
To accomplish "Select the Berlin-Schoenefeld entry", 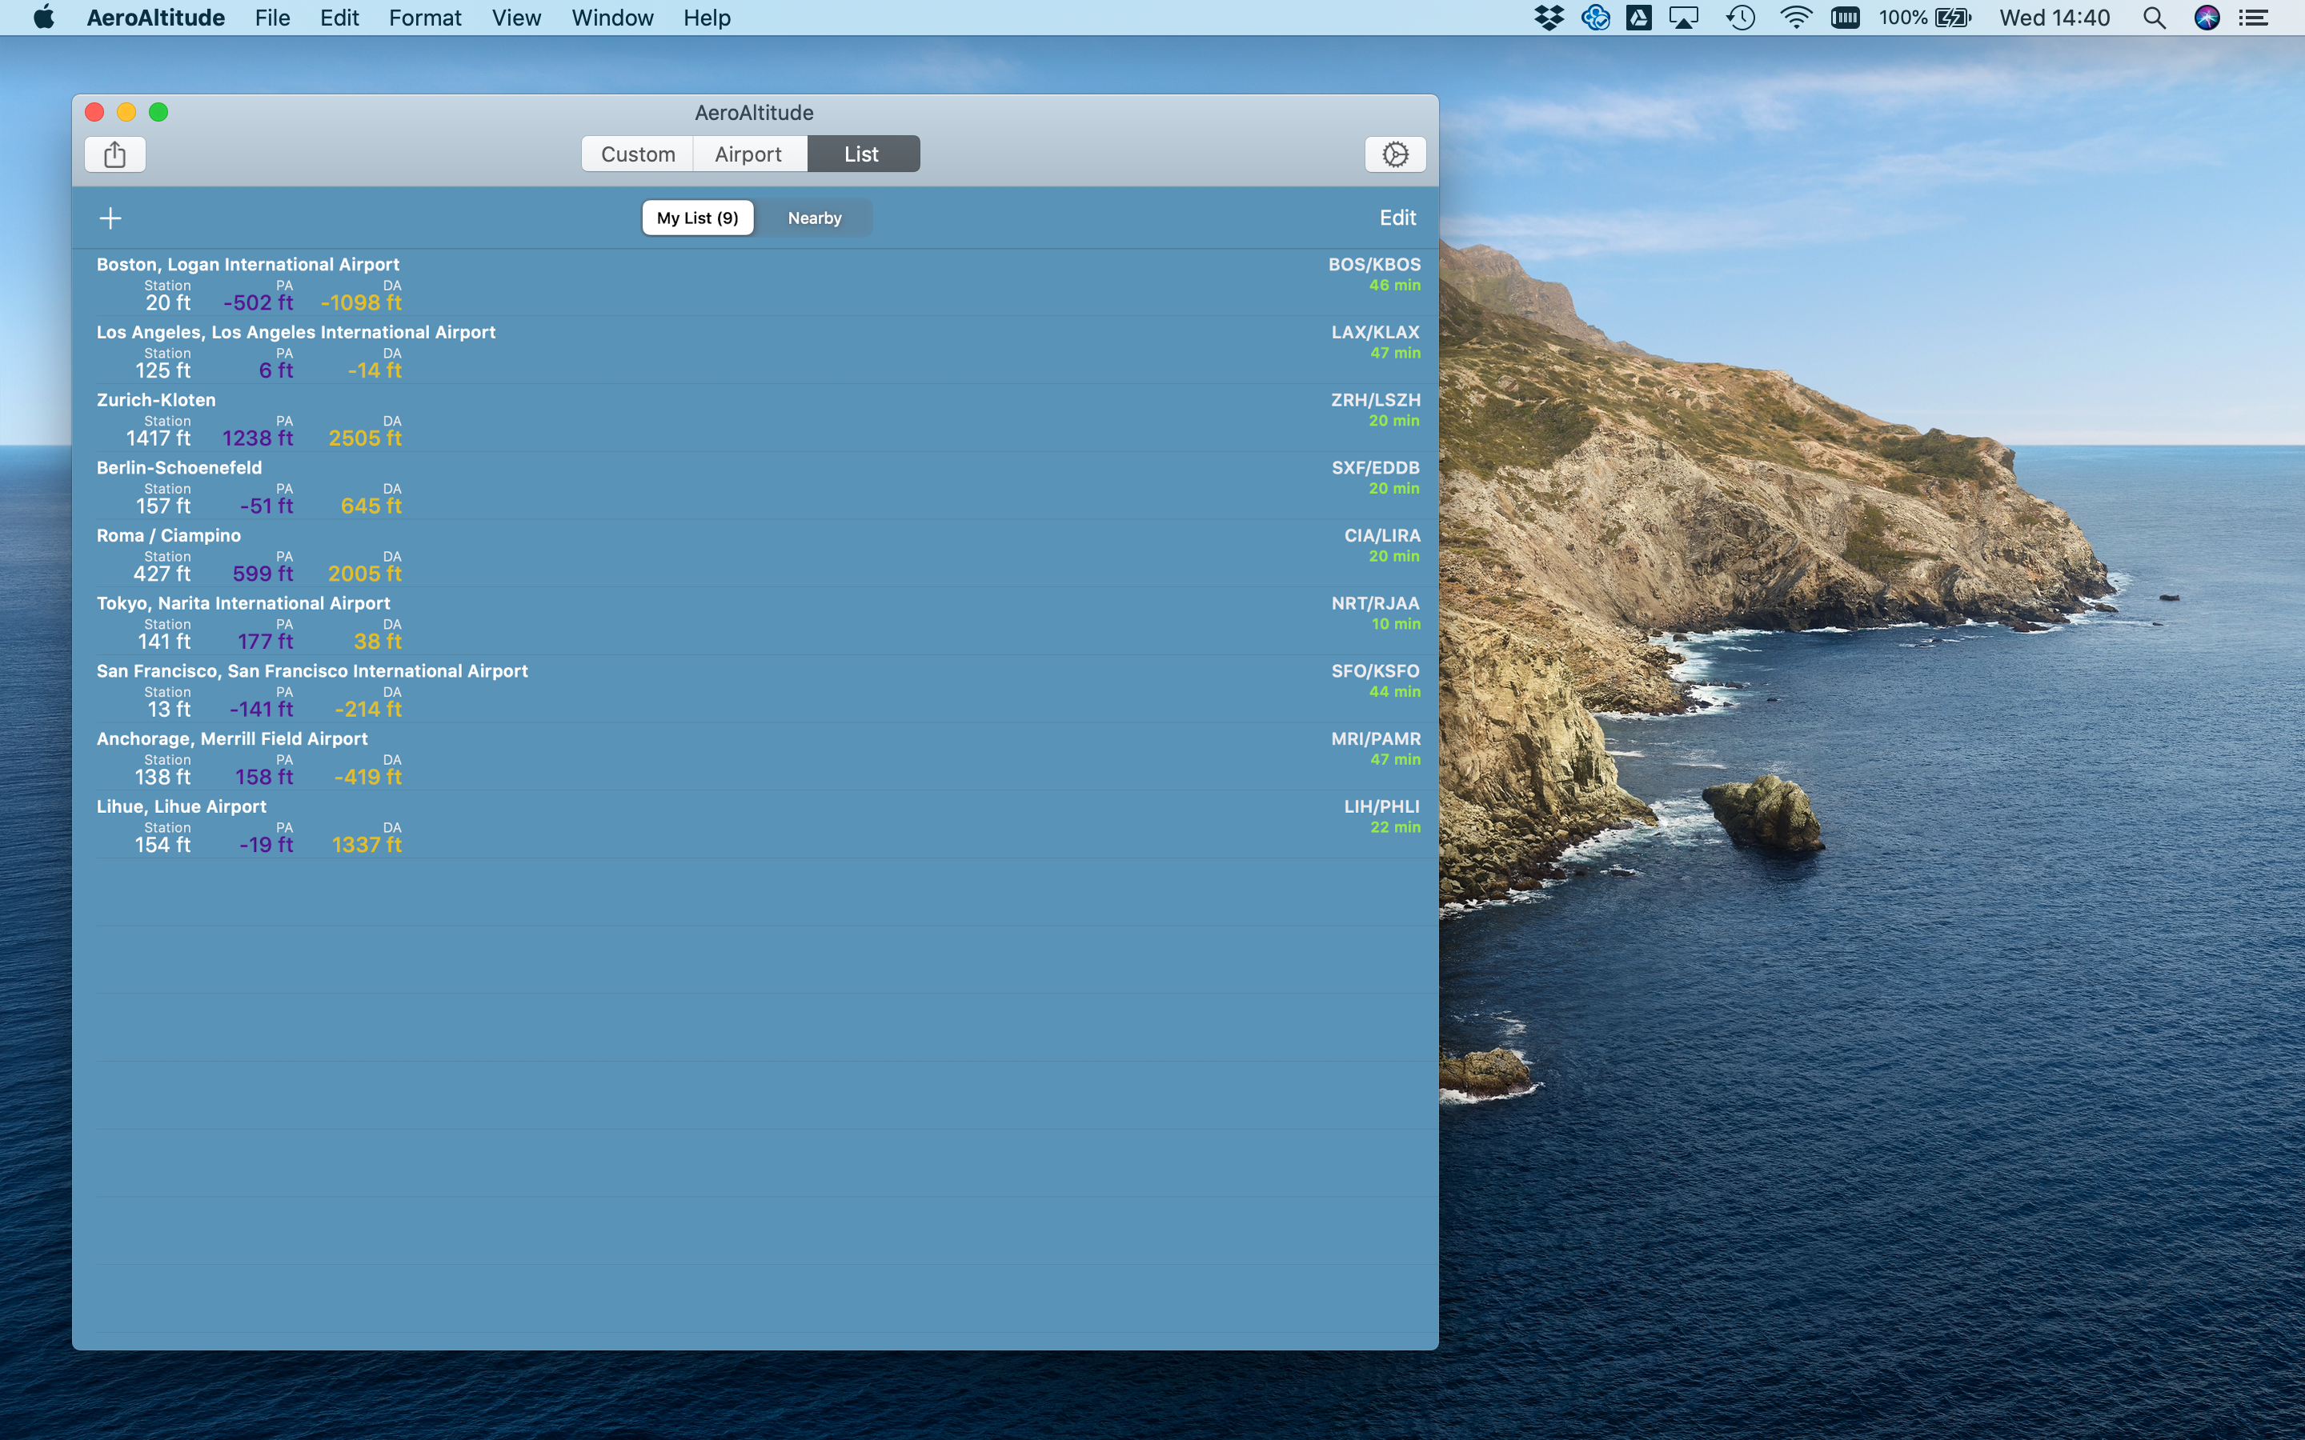I will (x=756, y=486).
